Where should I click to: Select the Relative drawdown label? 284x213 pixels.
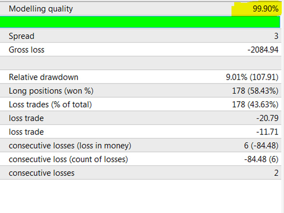pos(43,77)
